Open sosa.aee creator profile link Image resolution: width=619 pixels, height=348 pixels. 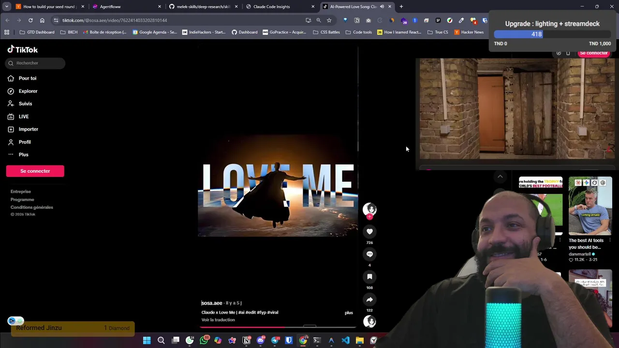pos(212,303)
